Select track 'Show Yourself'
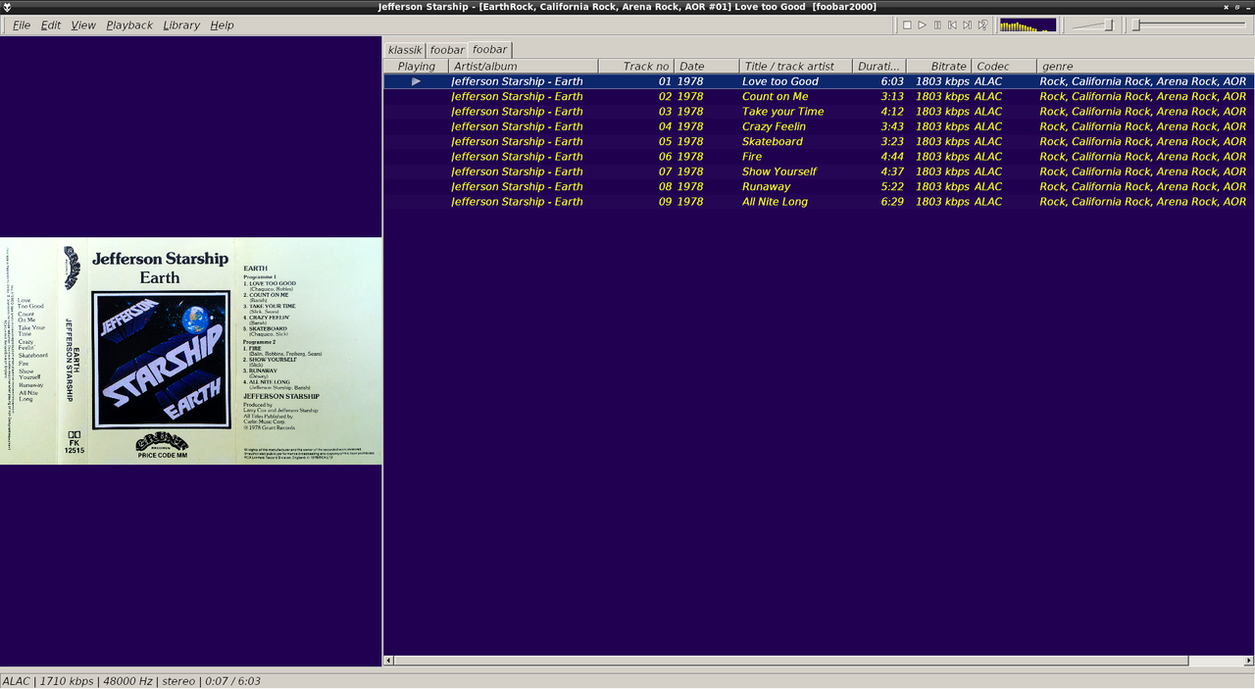Viewport: 1255px width, 689px height. [779, 172]
